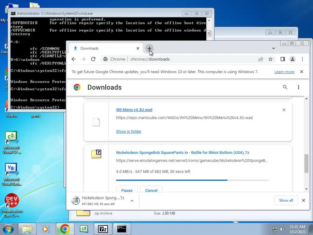
Task: Bookmark this tab with star icon
Action: (271, 59)
